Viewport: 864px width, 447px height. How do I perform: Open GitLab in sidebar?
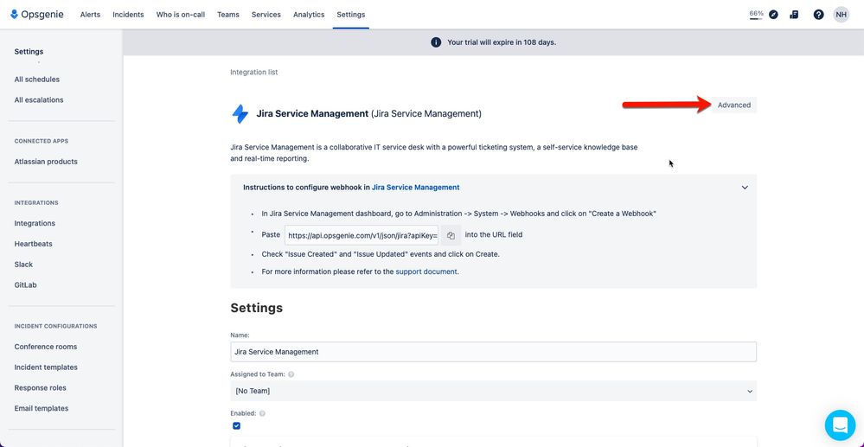point(25,285)
